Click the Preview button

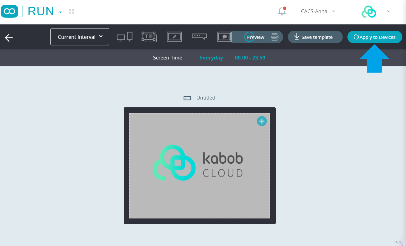pyautogui.click(x=256, y=37)
